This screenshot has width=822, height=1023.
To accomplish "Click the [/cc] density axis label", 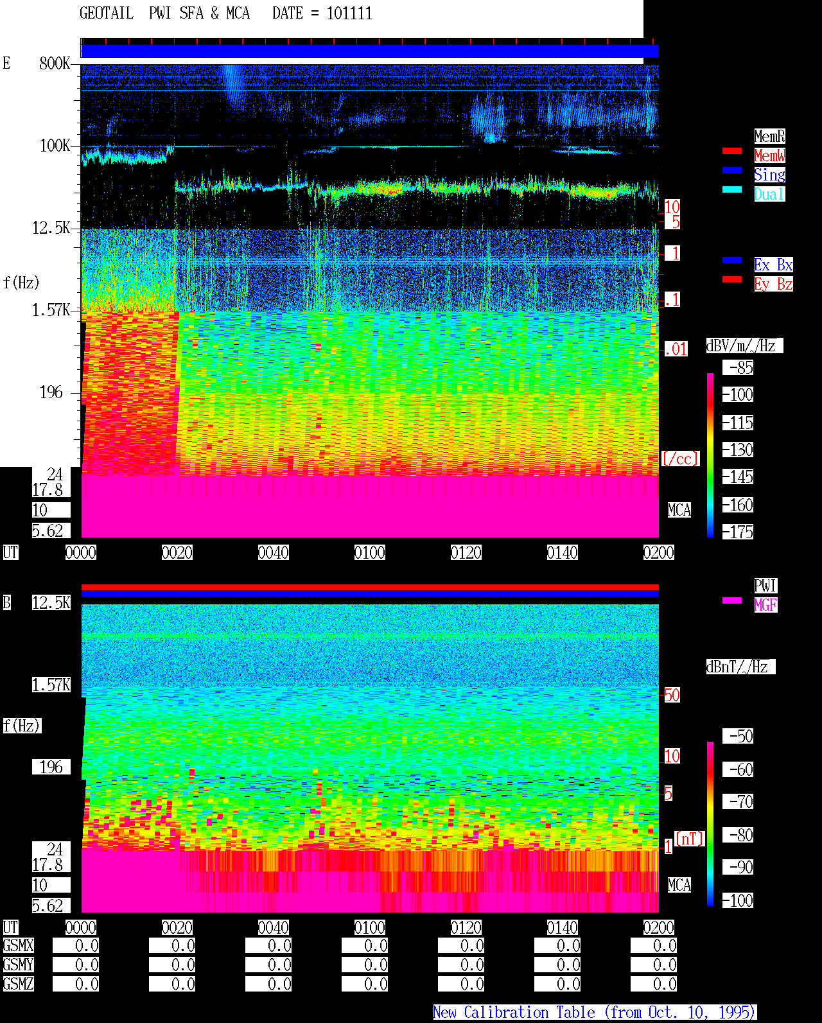I will pos(680,459).
